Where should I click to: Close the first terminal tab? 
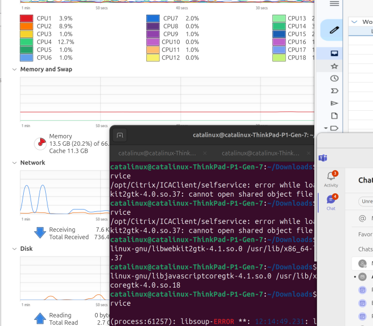pos(205,153)
